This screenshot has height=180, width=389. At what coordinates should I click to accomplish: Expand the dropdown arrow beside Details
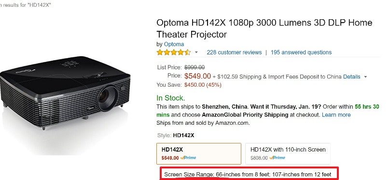point(365,77)
